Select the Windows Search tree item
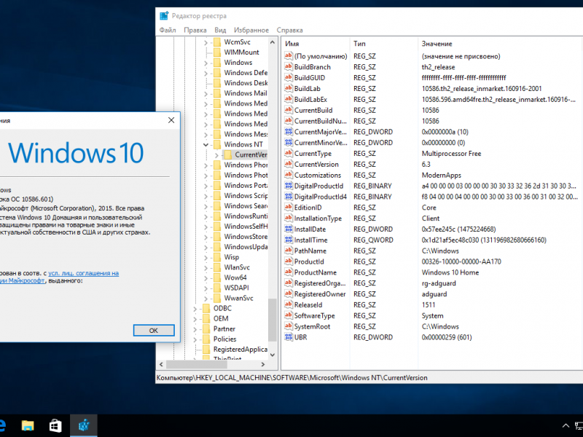Image resolution: width=583 pixels, height=437 pixels. click(246, 206)
